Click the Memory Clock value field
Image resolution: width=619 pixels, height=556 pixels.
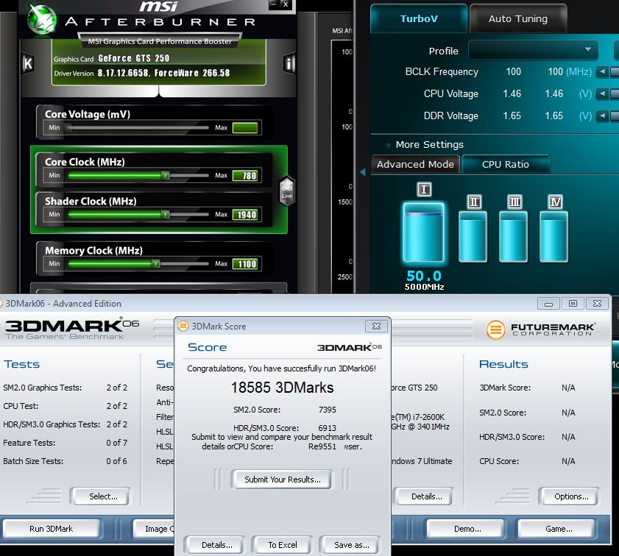click(245, 264)
